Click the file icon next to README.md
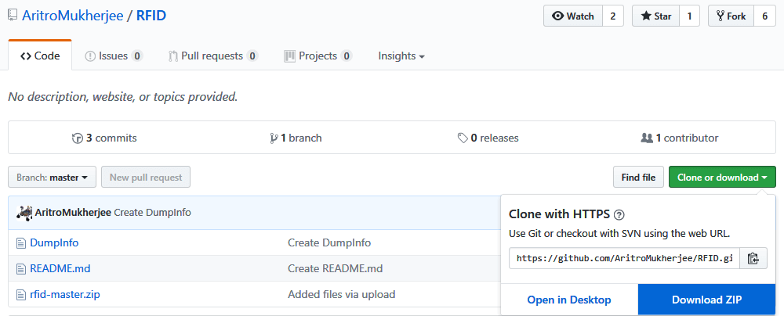784x316 pixels. pyautogui.click(x=20, y=269)
